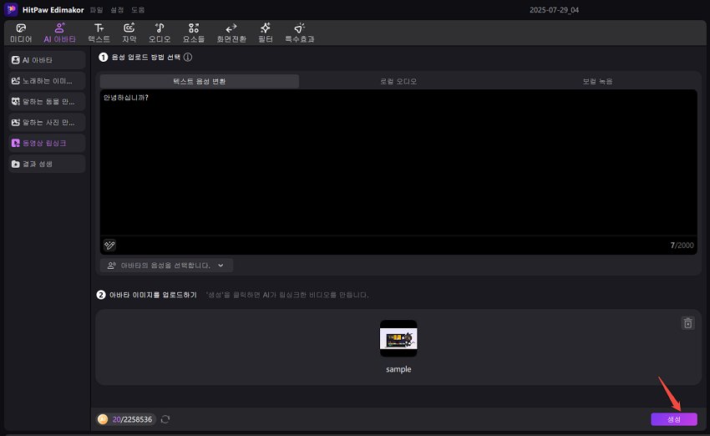The image size is (710, 436).
Task: Click the 7/2000 character counter
Action: coord(682,245)
